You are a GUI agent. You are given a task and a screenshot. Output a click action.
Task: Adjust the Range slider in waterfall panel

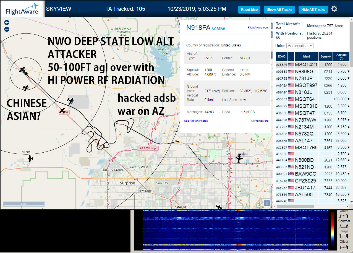point(344,236)
